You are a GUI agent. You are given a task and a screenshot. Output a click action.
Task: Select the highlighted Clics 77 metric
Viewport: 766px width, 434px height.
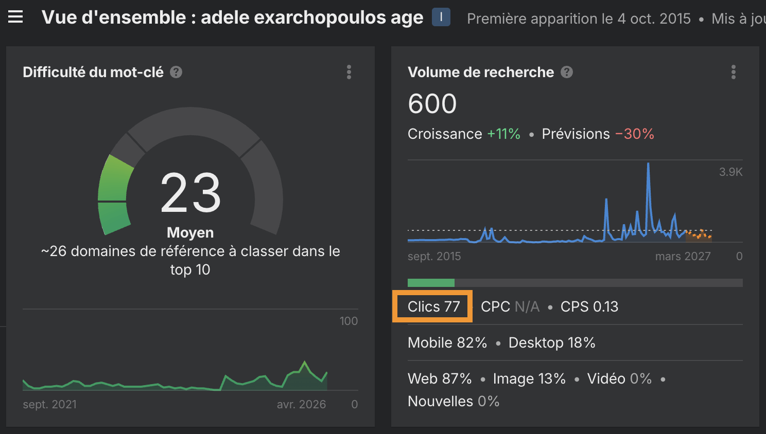click(432, 306)
